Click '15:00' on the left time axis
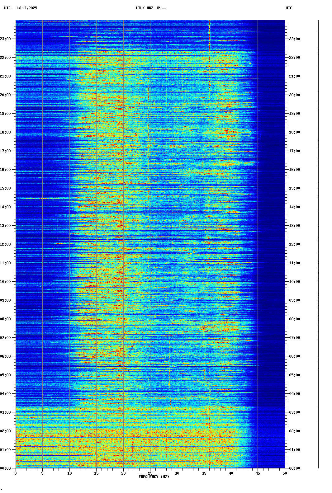This screenshot has width=332, height=493. pyautogui.click(x=5, y=188)
